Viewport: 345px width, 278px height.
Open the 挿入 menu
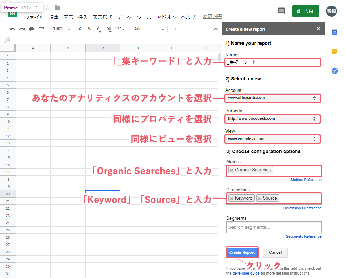point(83,17)
